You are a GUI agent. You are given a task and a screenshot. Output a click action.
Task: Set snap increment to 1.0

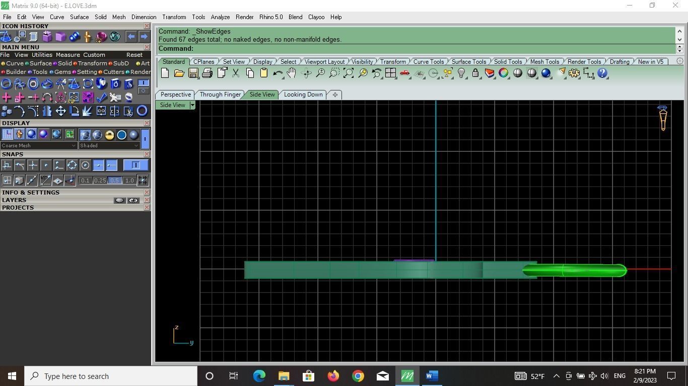coord(129,180)
